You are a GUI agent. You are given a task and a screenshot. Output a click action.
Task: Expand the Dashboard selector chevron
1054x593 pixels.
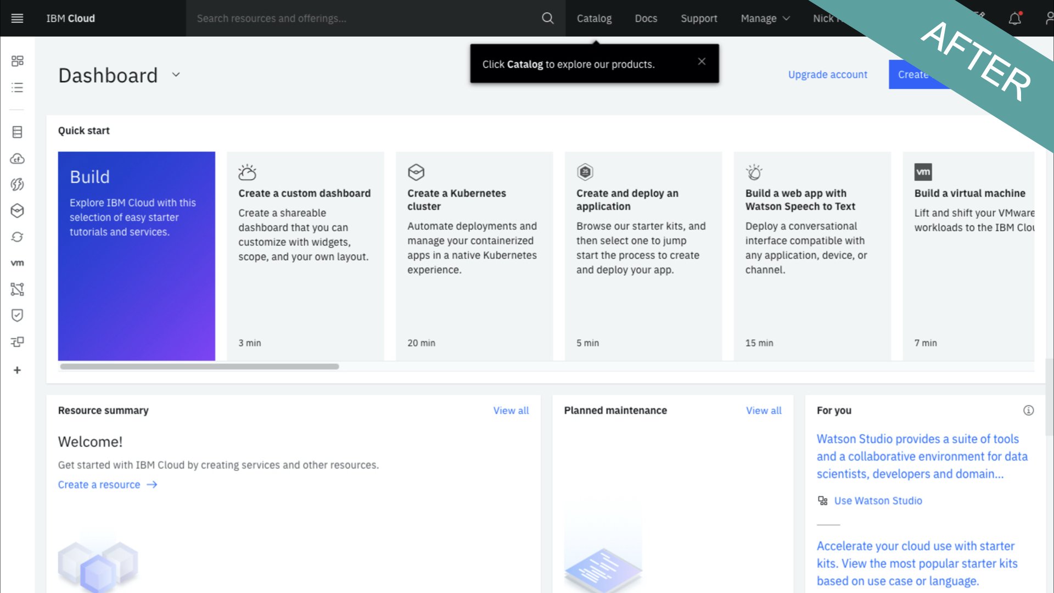pos(176,75)
